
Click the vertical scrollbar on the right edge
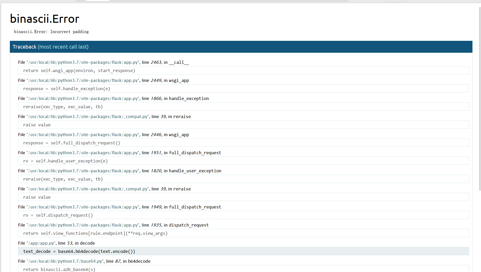480,103
